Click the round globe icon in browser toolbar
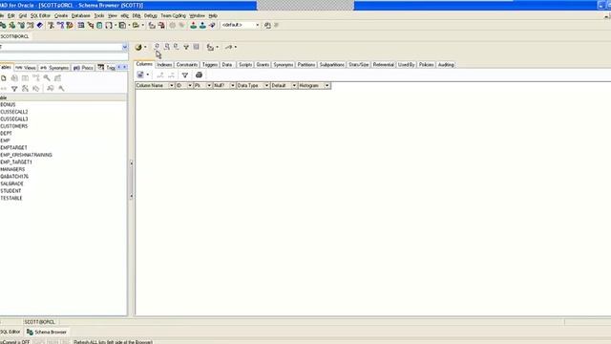This screenshot has height=344, width=611. coord(138,47)
